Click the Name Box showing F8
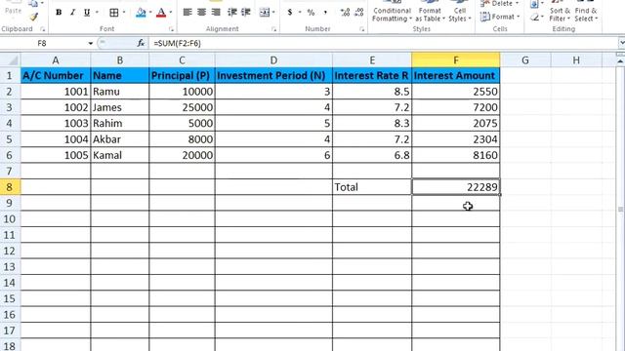Screen dimensions: 625x351 (x=42, y=43)
